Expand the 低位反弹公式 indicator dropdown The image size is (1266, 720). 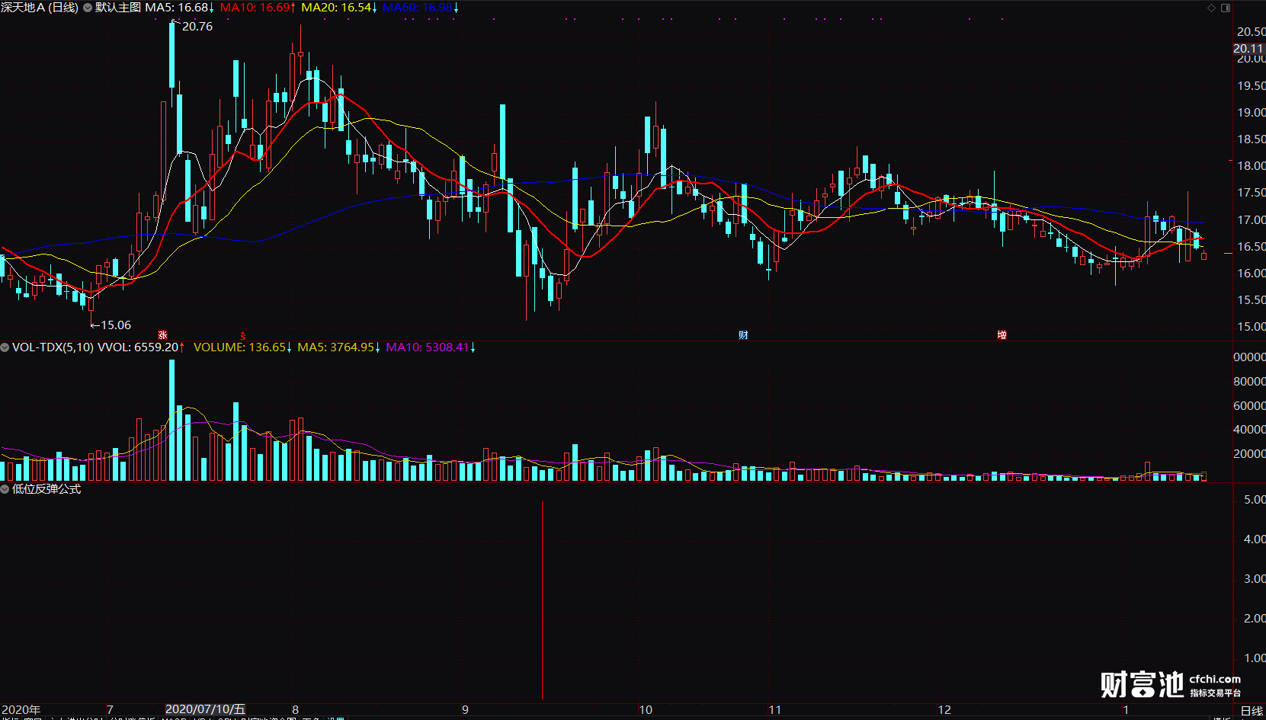point(5,489)
